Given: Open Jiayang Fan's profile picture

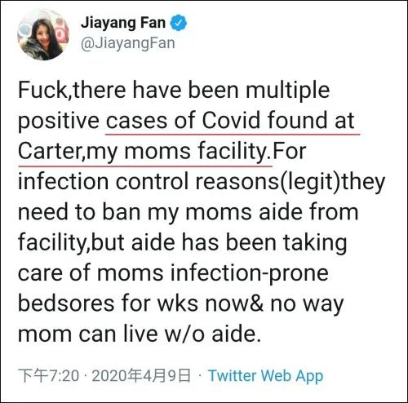Looking at the screenshot, I should tap(43, 34).
